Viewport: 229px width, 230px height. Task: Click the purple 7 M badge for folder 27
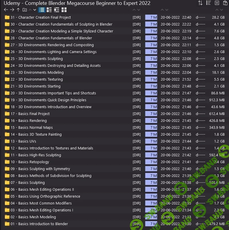151,45
